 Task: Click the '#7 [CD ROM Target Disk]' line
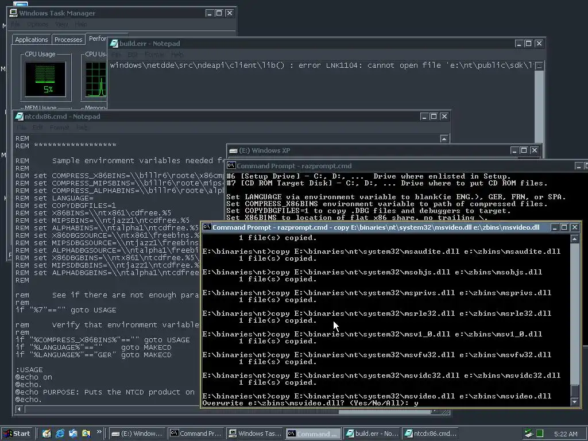[386, 183]
